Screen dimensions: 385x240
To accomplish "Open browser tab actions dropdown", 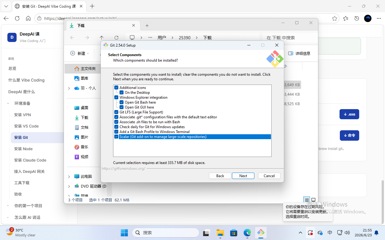I will 6,6.
